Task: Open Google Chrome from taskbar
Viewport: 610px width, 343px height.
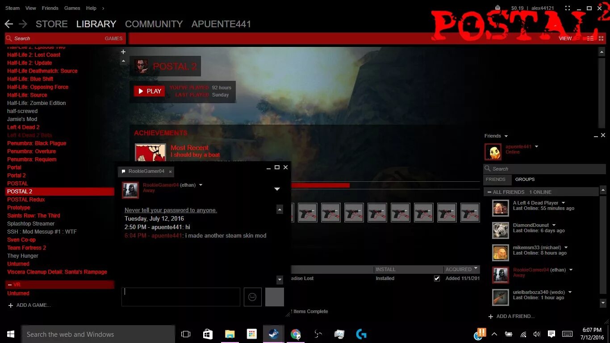Action: tap(296, 334)
